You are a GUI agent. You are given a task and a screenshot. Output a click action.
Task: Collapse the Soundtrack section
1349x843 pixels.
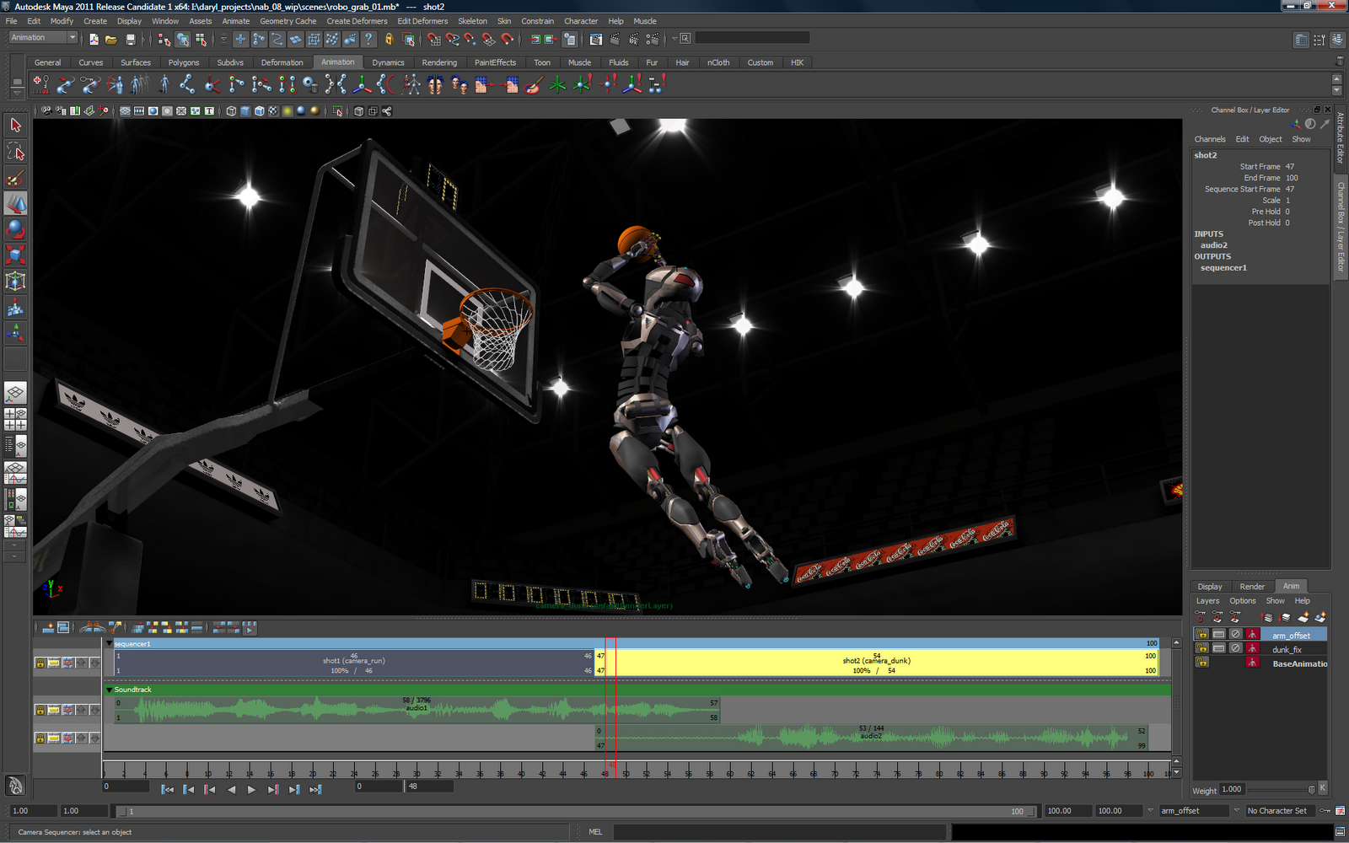(x=110, y=689)
